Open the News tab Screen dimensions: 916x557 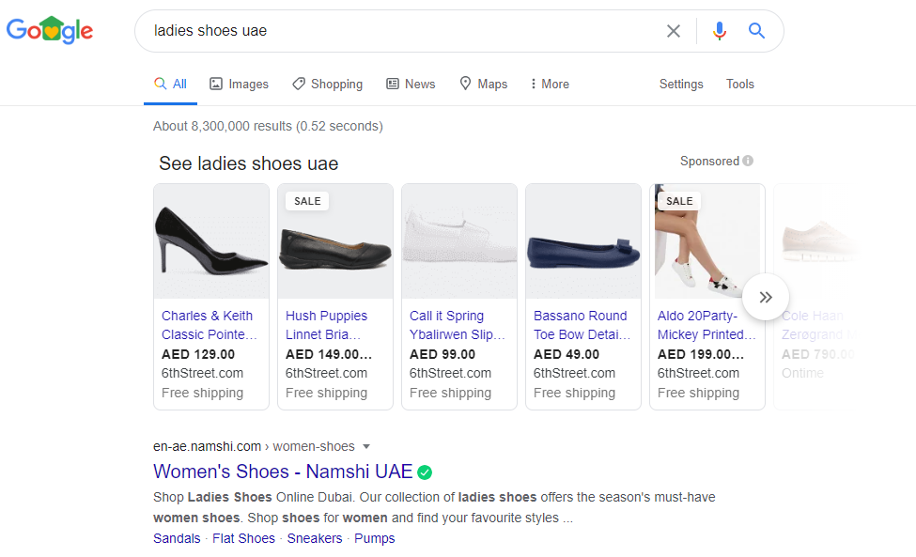coord(411,85)
